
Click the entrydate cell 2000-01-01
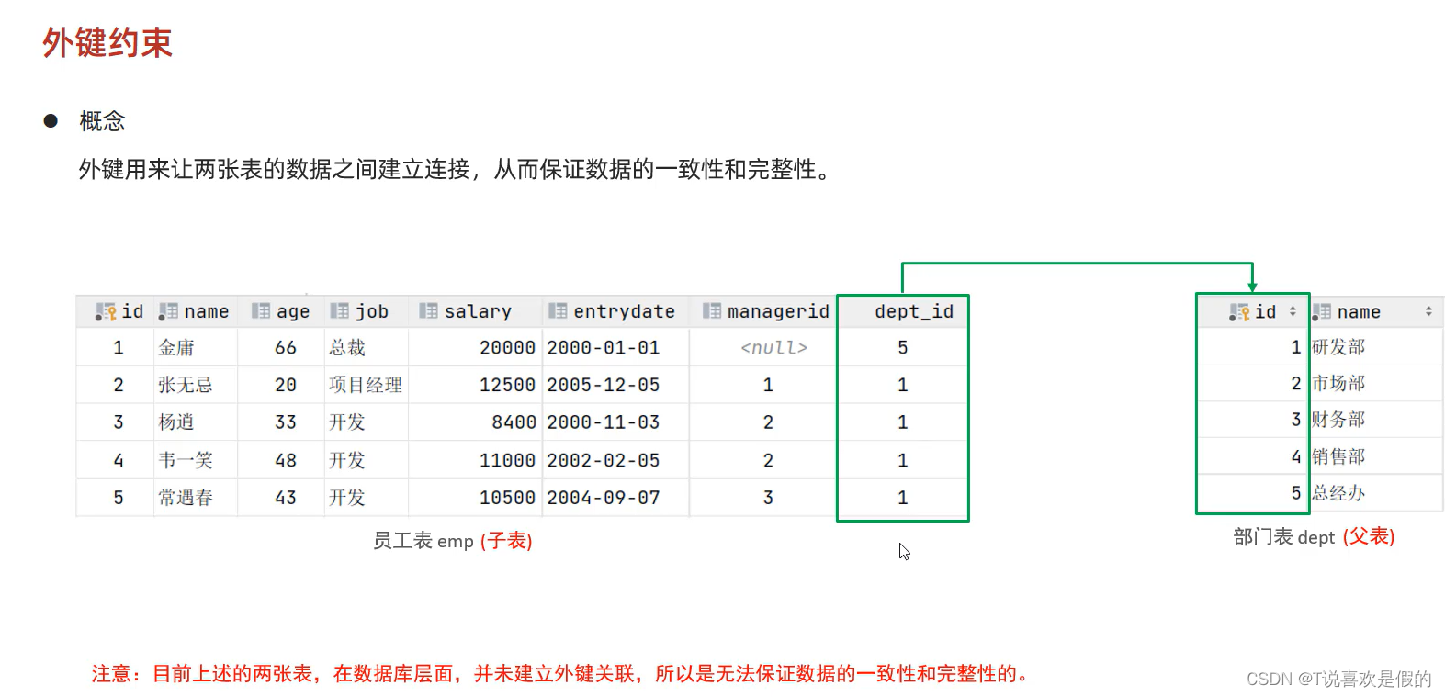tap(604, 347)
